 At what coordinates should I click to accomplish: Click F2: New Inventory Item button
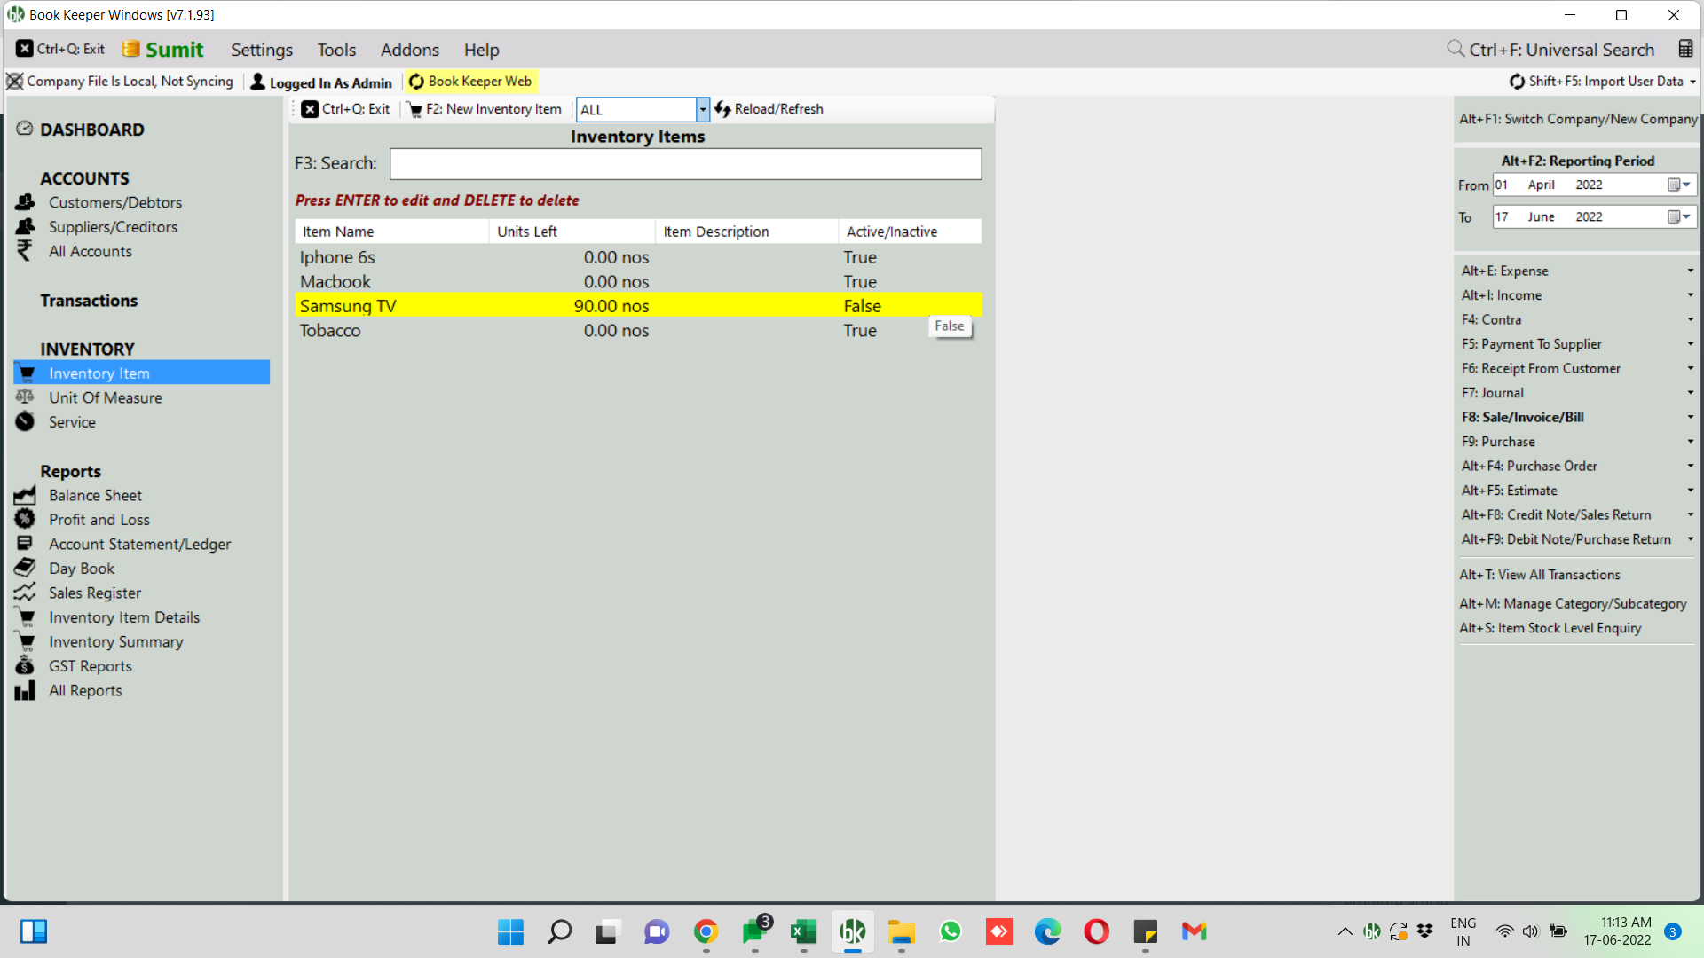pyautogui.click(x=485, y=109)
